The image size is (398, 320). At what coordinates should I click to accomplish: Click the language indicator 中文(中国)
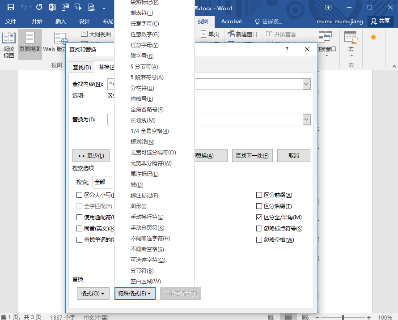(96, 317)
